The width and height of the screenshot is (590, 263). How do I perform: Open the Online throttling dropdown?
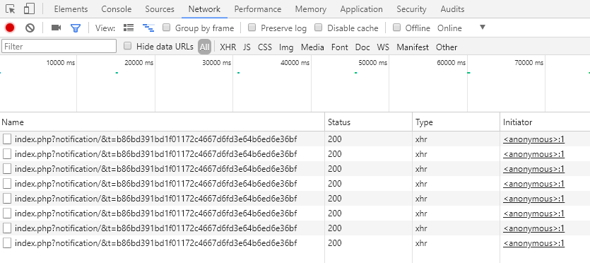pyautogui.click(x=449, y=28)
